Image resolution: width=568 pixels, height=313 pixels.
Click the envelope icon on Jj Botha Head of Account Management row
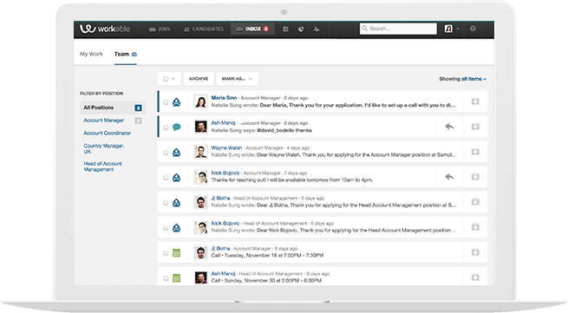click(x=176, y=203)
